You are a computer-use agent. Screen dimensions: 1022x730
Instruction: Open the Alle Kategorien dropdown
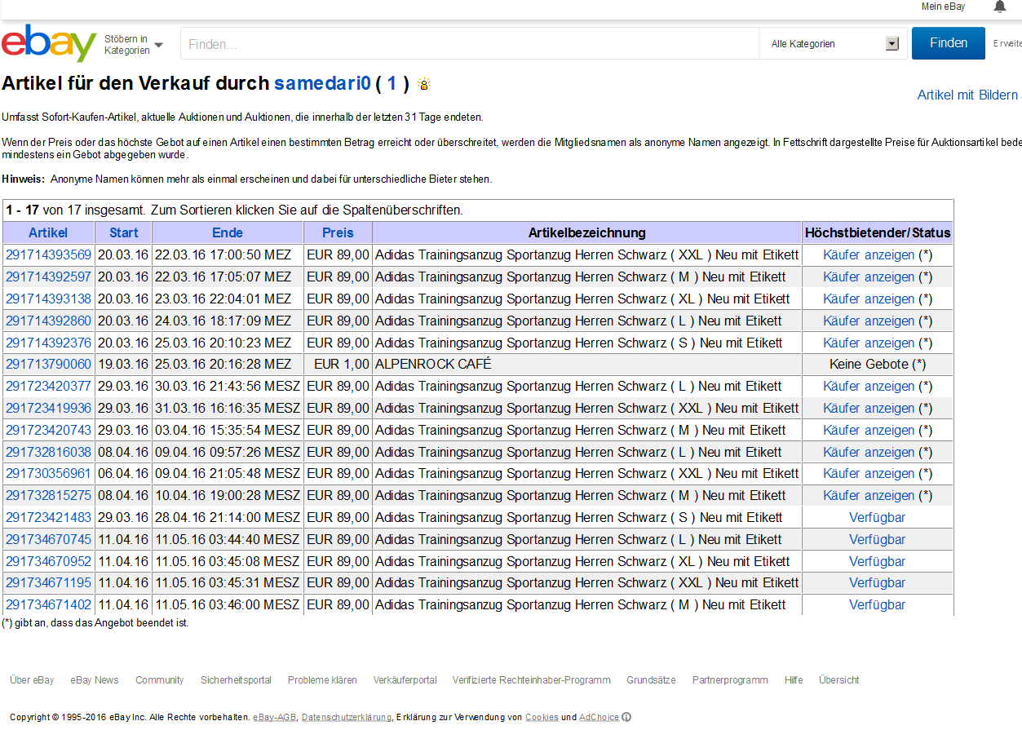pos(834,44)
